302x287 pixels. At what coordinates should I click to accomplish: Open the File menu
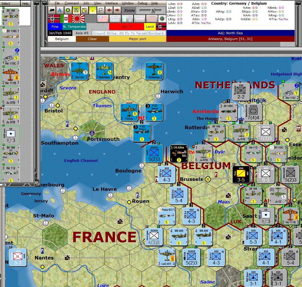pos(57,3)
